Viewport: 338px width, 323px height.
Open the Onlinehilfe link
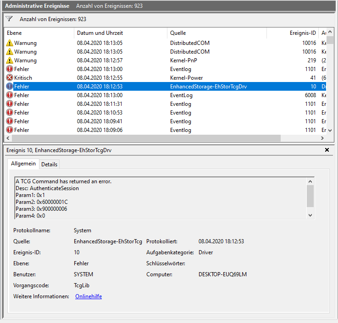(x=89, y=296)
